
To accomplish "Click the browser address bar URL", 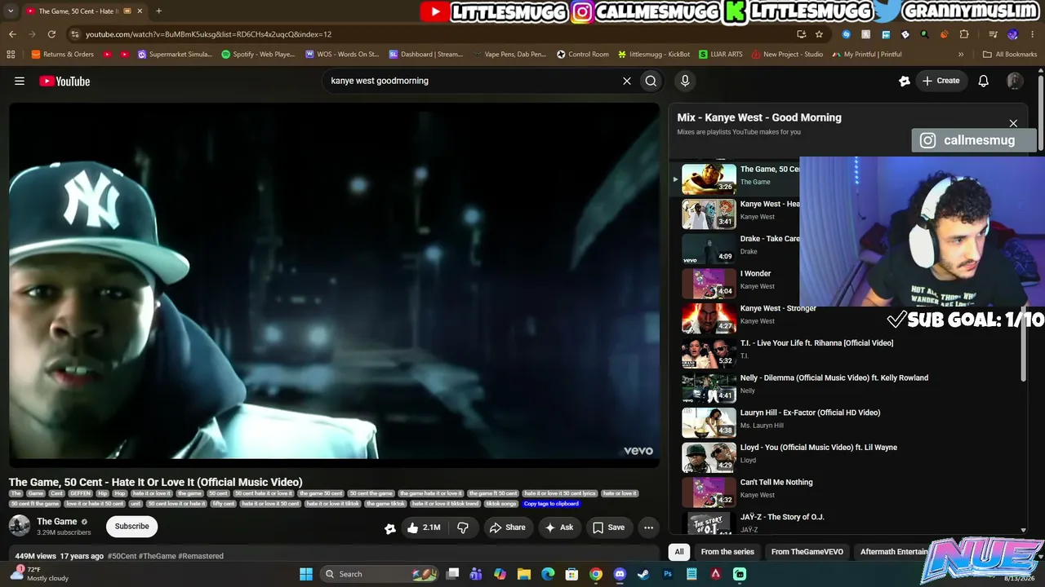I will (x=208, y=34).
